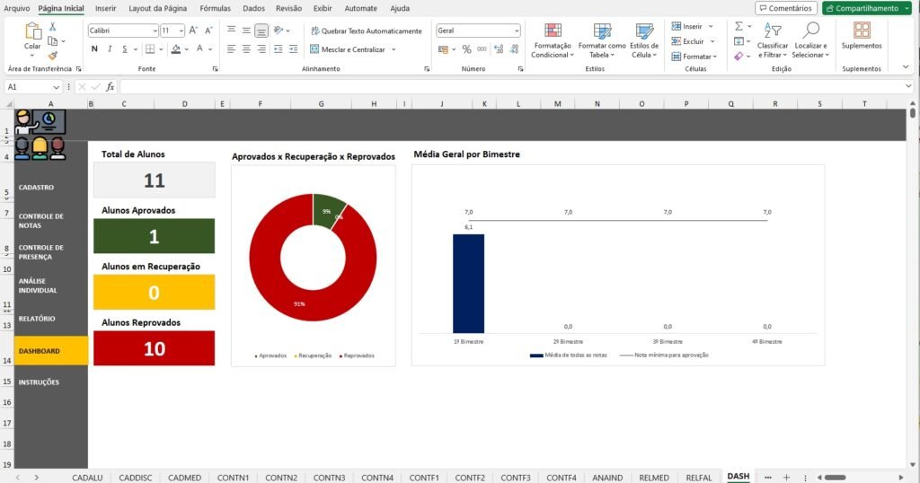Click the Clear eraser icon in Edição

739,57
